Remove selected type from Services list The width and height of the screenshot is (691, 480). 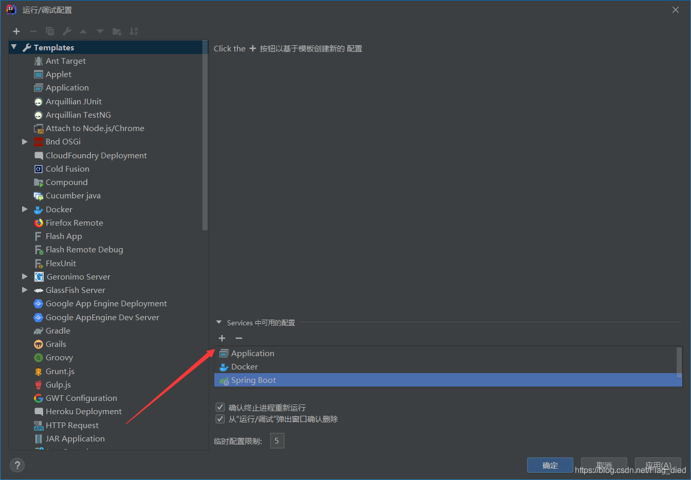click(x=239, y=338)
